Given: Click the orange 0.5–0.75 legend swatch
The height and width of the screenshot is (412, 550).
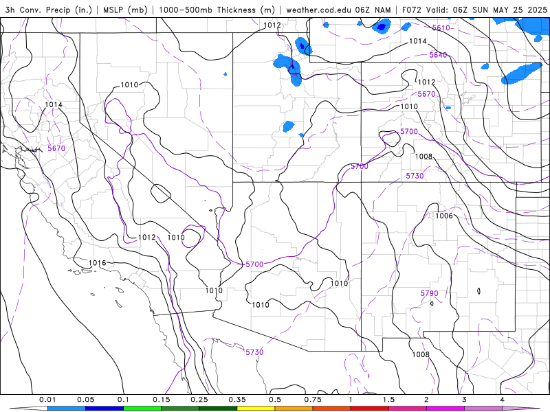Looking at the screenshot, I should [294, 409].
